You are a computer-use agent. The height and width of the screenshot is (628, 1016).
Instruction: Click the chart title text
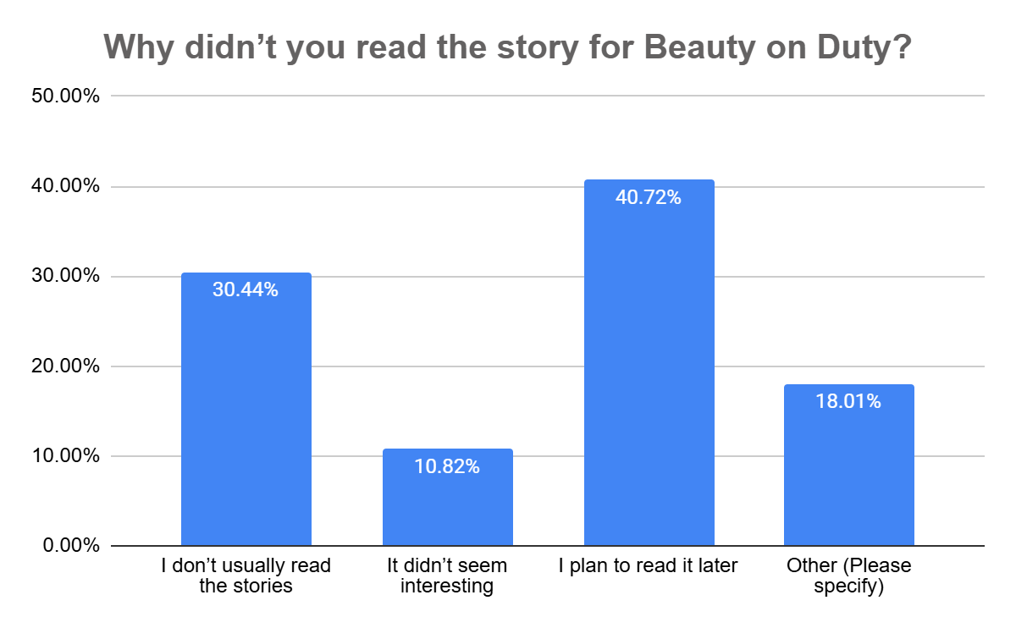click(x=507, y=48)
